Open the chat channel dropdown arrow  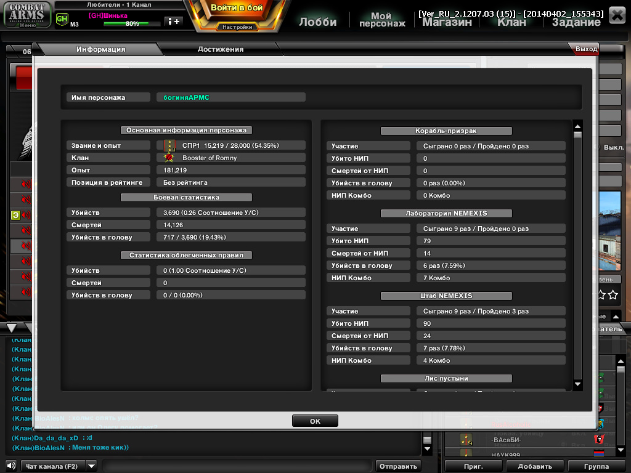pos(92,466)
